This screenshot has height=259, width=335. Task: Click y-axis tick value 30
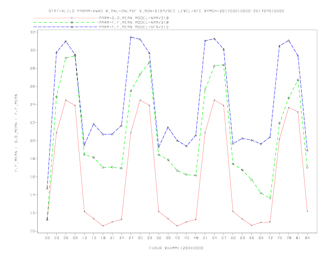click(x=33, y=50)
